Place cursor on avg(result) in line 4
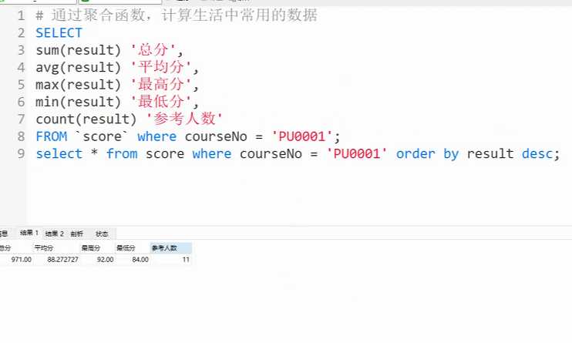Viewport: 572px width, 343px height. click(x=78, y=68)
